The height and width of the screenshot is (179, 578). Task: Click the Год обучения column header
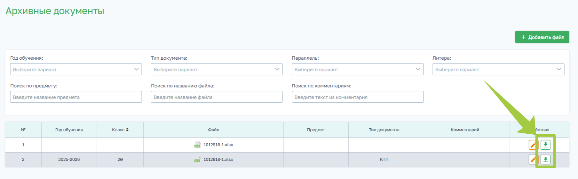(x=69, y=130)
